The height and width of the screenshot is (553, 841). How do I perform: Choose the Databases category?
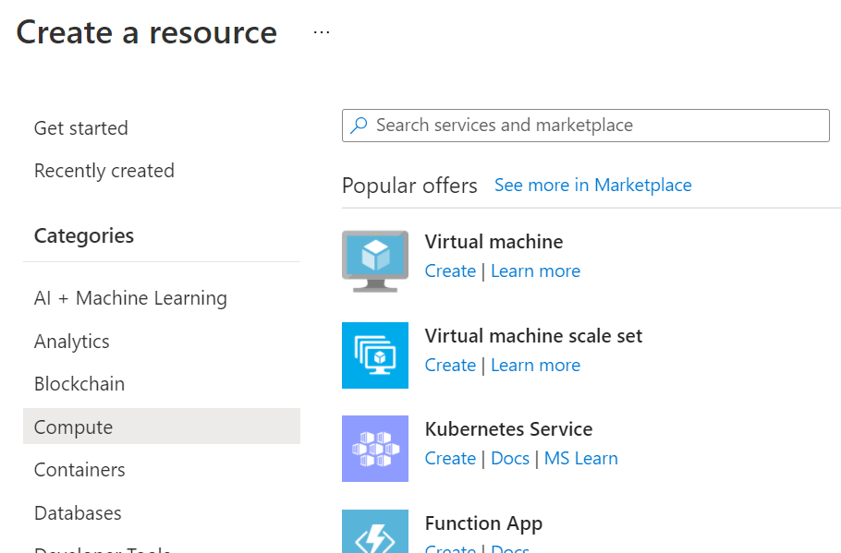pos(78,513)
